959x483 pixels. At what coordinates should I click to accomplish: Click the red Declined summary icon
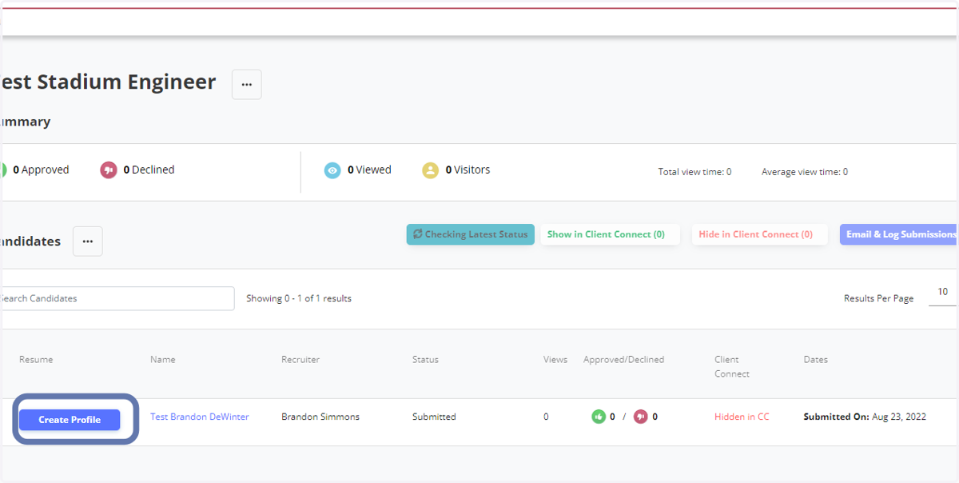(x=109, y=170)
